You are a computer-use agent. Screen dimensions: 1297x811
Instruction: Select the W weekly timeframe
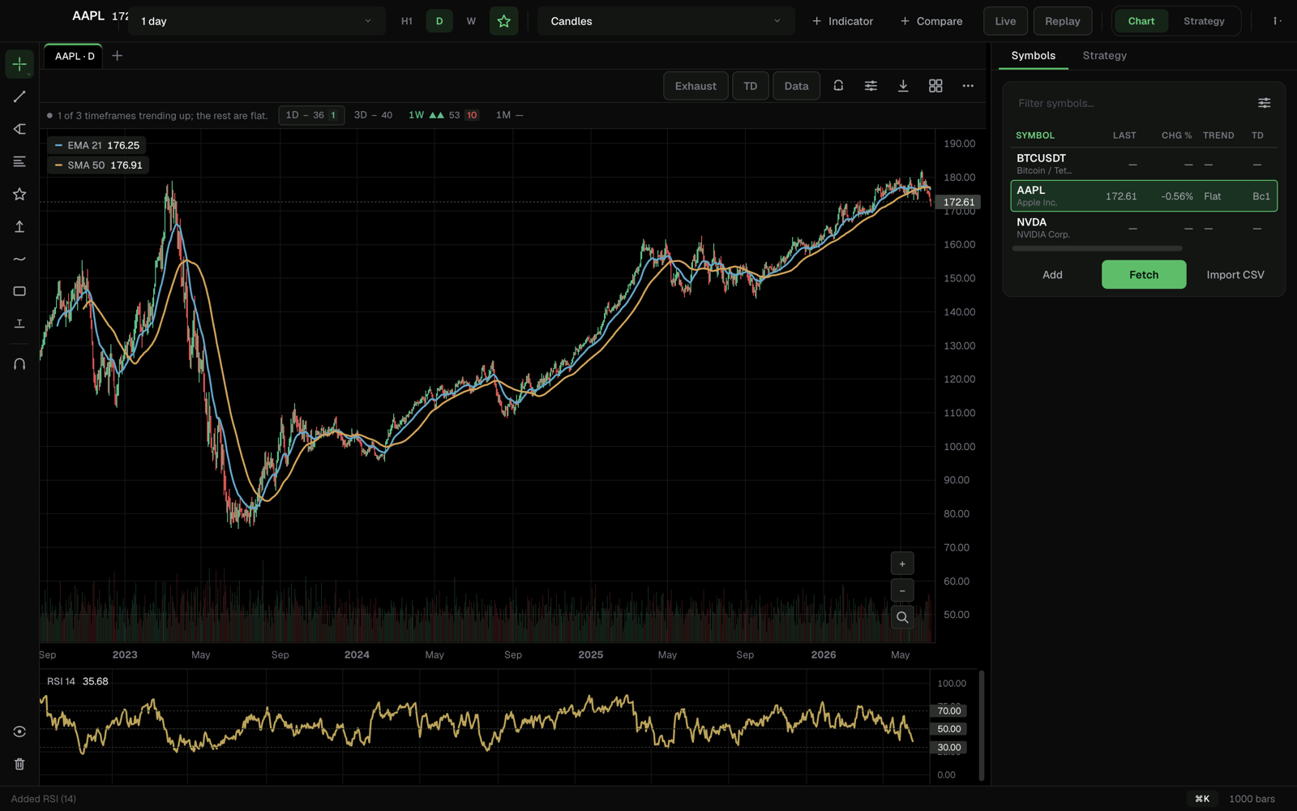471,21
